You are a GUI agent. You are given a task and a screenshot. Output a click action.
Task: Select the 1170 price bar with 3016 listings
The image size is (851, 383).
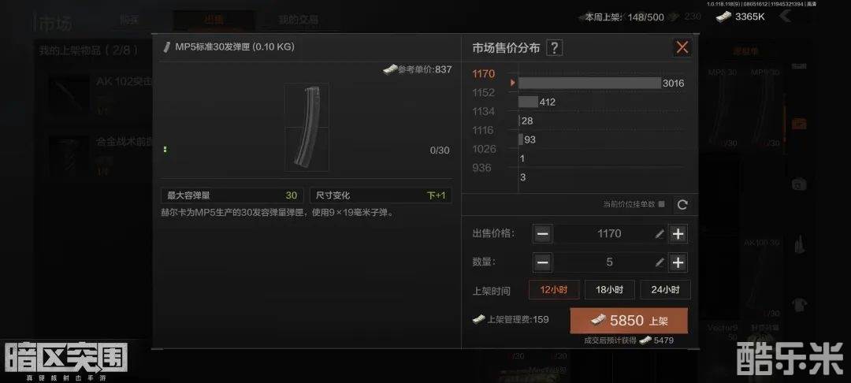pos(589,83)
